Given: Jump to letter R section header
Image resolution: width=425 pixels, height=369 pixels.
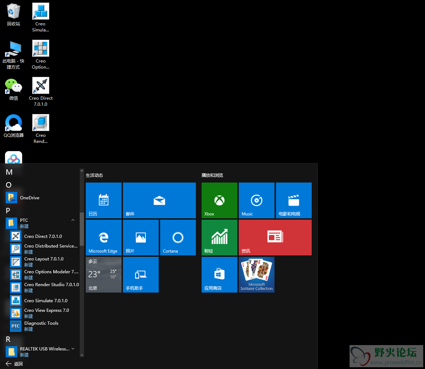Looking at the screenshot, I should (x=8, y=339).
